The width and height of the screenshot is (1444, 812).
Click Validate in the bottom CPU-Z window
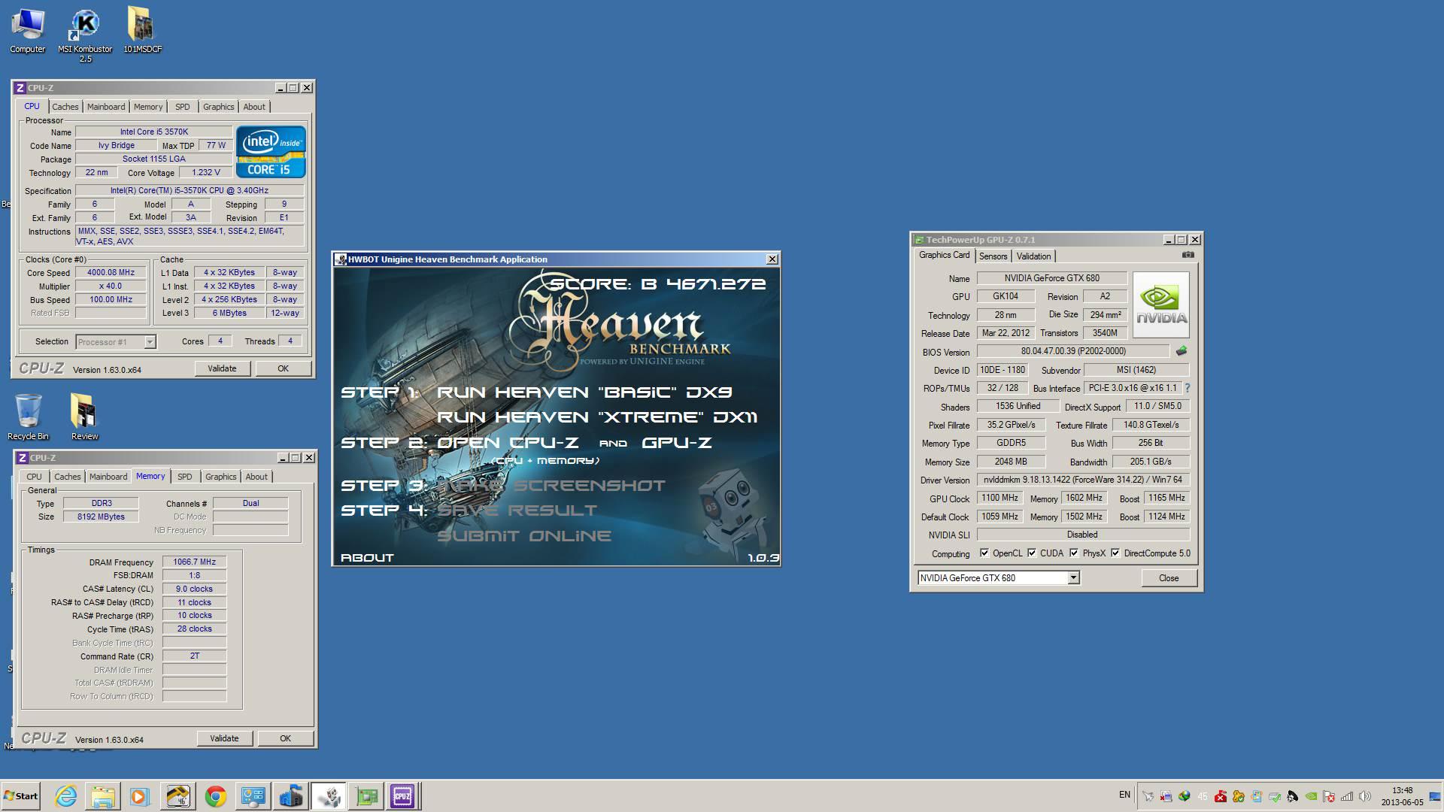click(x=224, y=738)
